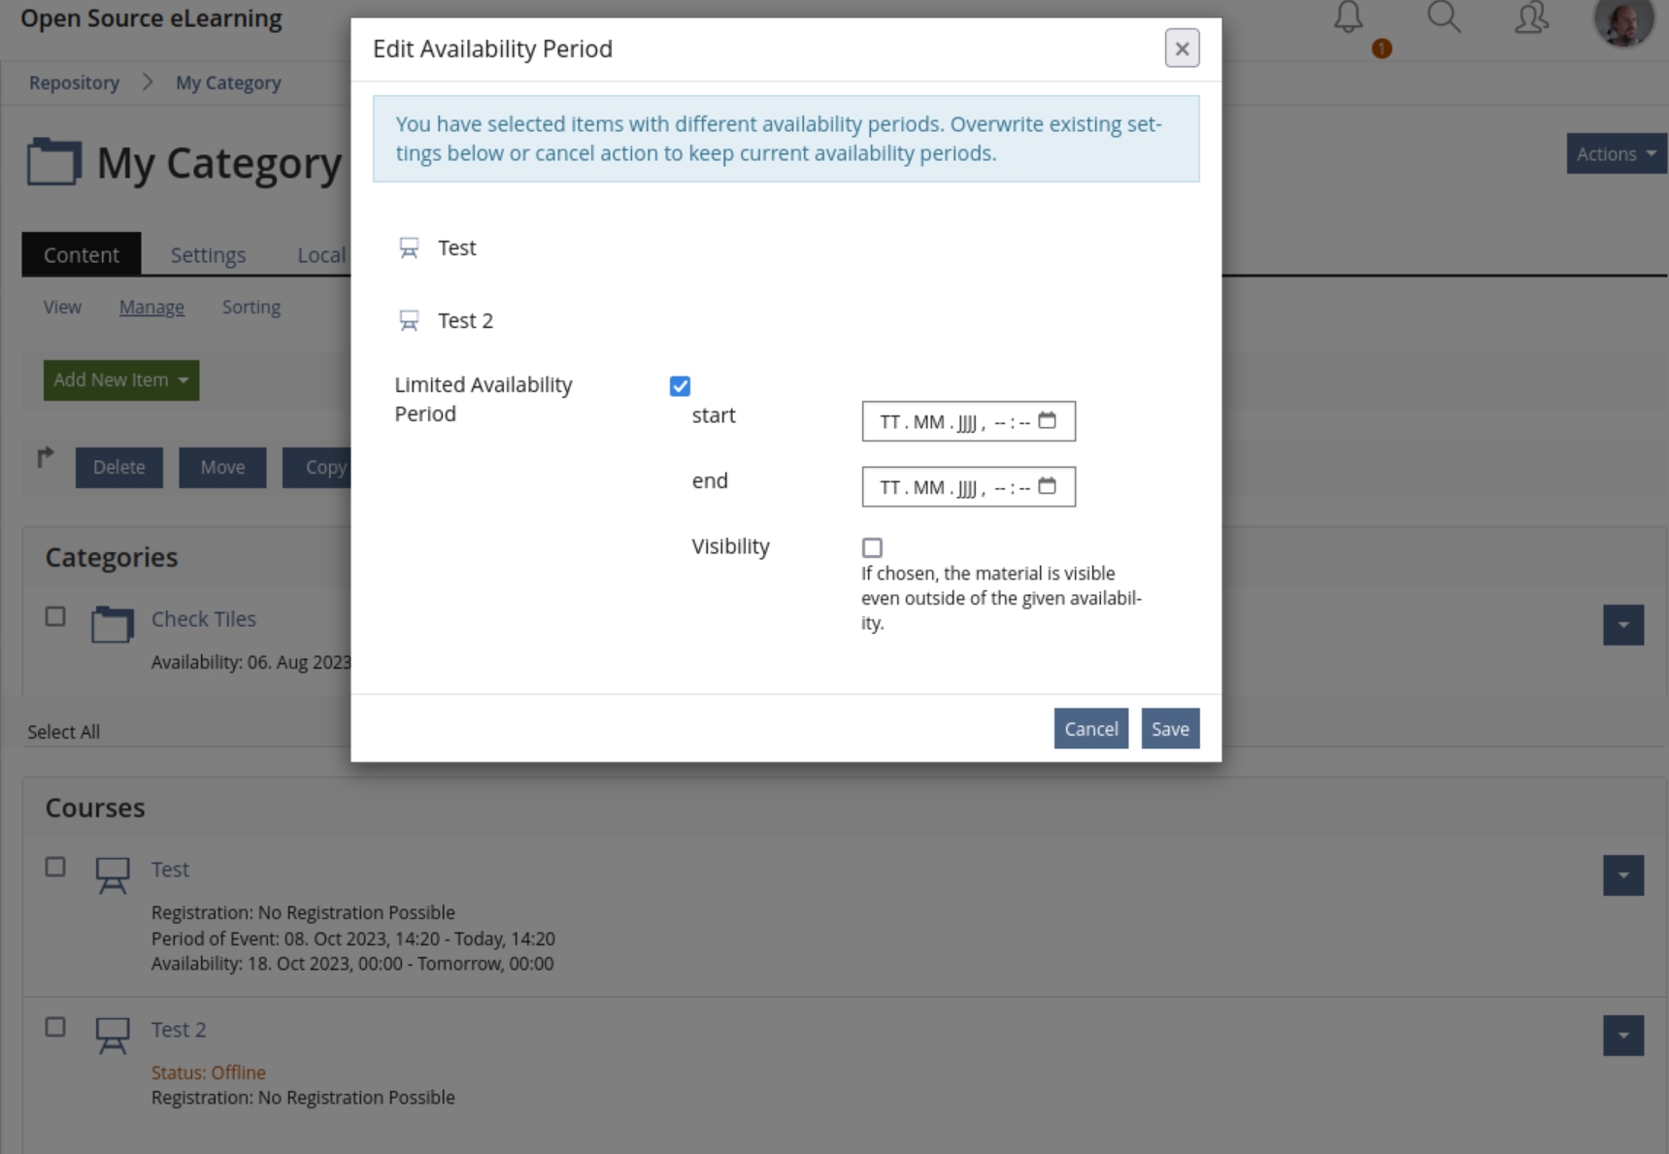Enable the Visibility checkbox

click(x=872, y=547)
